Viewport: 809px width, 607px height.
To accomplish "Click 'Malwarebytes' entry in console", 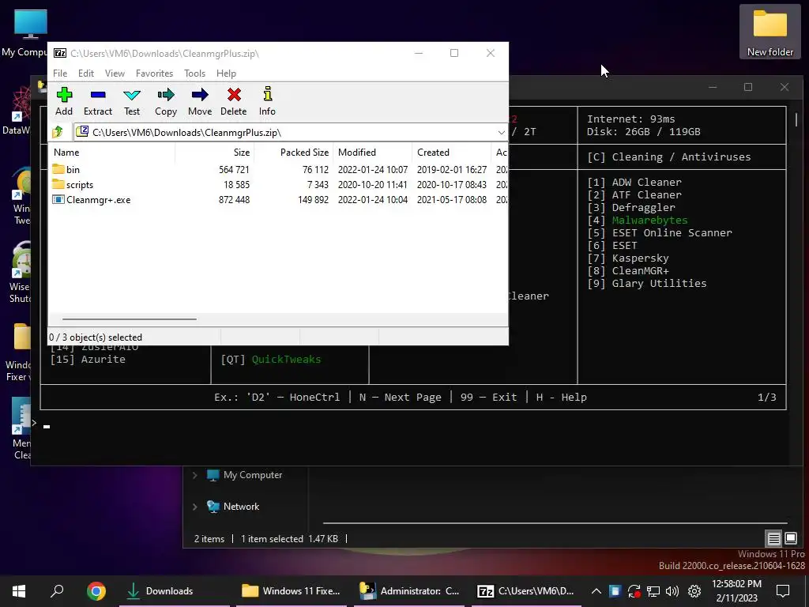I will 649,221.
